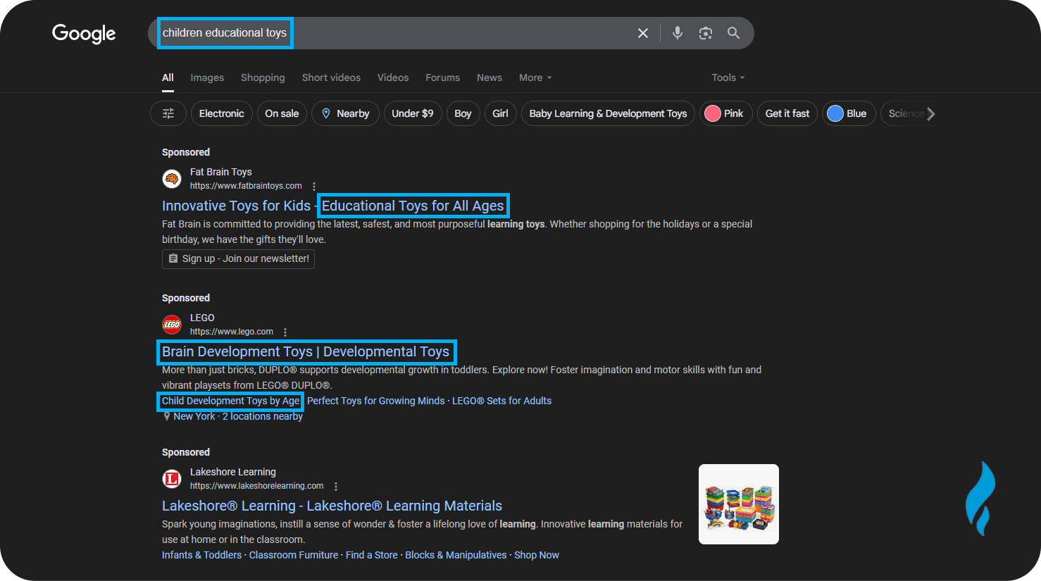Screen dimensions: 1041x581
Task: Open Child Development Toys by Age link
Action: coord(231,401)
